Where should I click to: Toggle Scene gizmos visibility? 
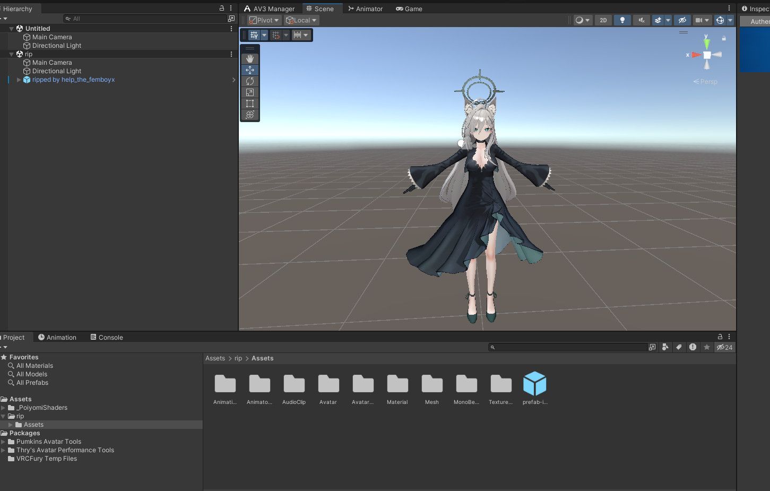point(720,20)
